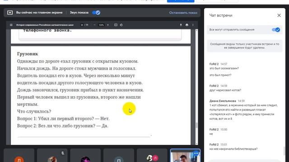The height and width of the screenshot is (162, 289).
Task: Zoom in with the PDF plus button
Action: click(x=108, y=25)
